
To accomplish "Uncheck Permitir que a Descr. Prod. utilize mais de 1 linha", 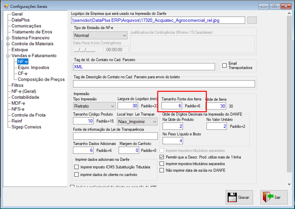I will pos(162,157).
